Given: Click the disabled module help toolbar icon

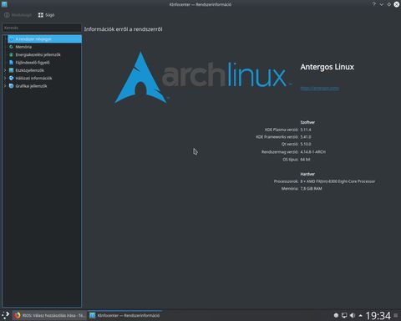Looking at the screenshot, I should [x=7, y=15].
